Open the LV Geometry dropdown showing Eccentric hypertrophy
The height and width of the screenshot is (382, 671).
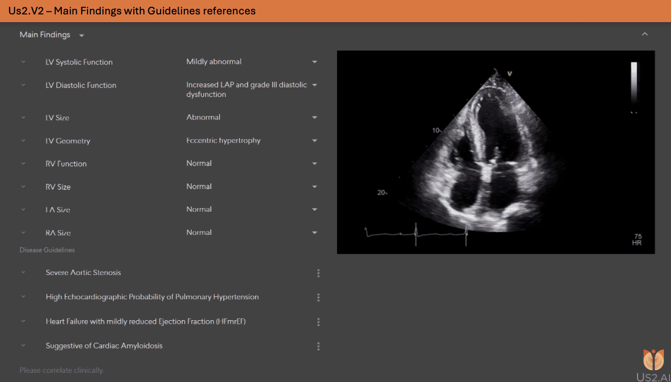314,140
